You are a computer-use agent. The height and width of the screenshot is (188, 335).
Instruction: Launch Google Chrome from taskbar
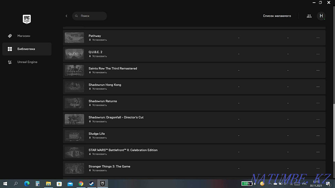coord(81,184)
